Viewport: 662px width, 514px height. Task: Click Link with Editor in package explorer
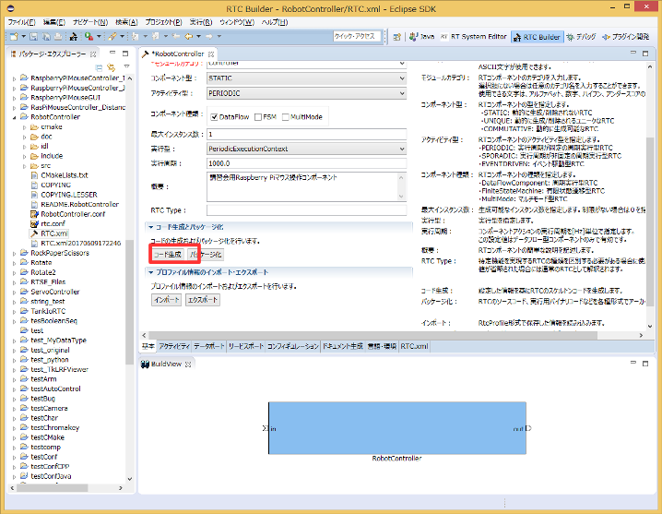pos(110,66)
